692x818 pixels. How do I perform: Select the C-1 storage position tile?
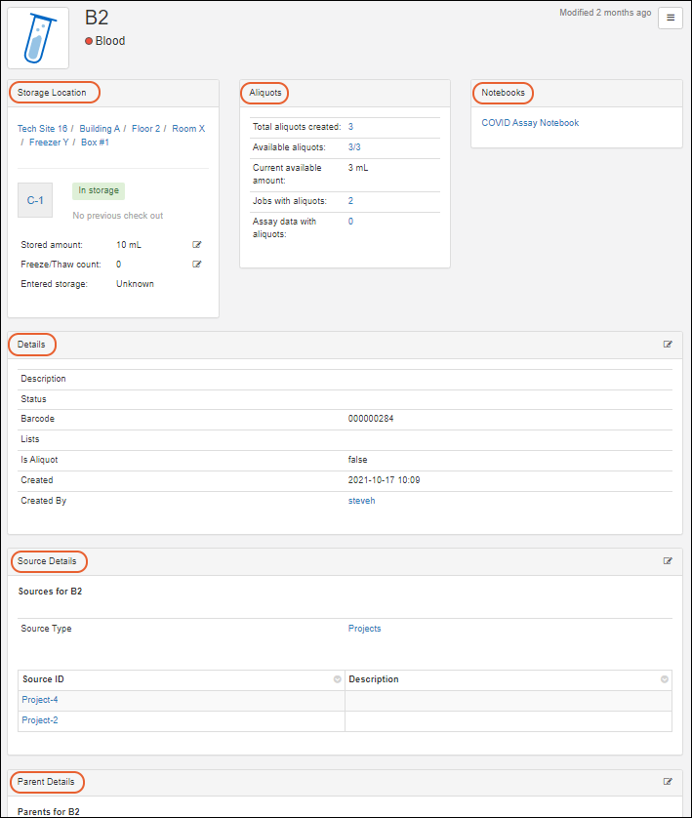point(35,200)
